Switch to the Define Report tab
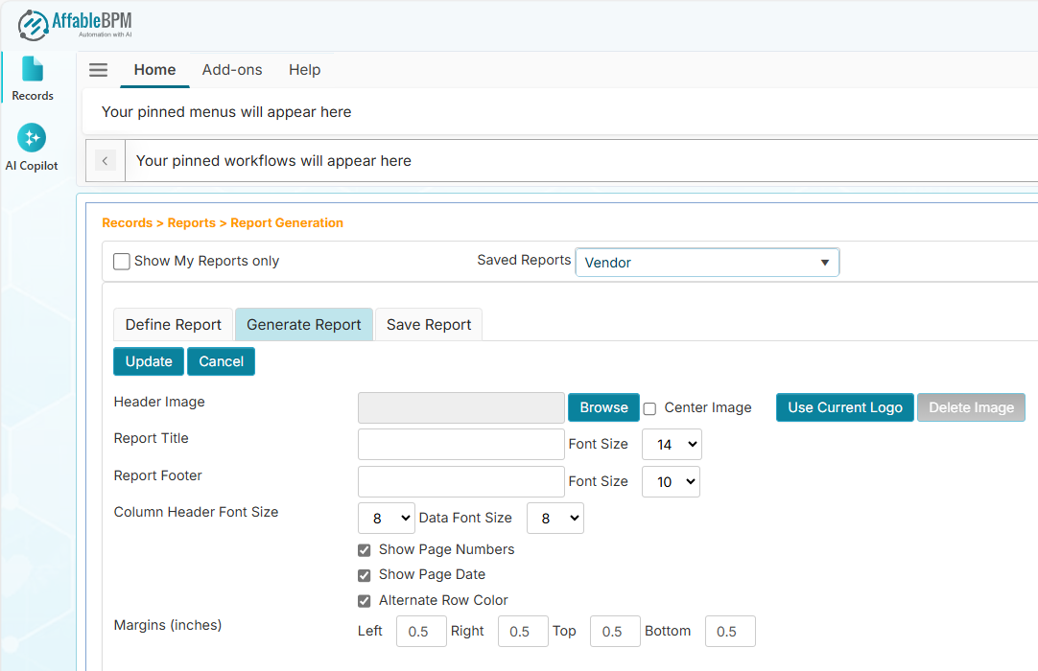1038x671 pixels. point(174,325)
